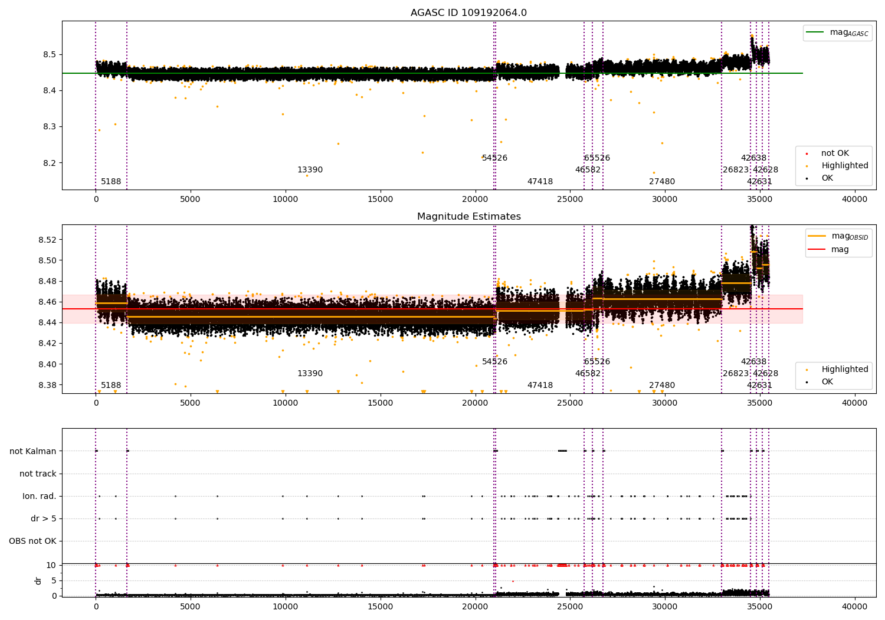The height and width of the screenshot is (620, 885).
Task: Click the orange mag OBSID legend line sample
Action: click(817, 236)
